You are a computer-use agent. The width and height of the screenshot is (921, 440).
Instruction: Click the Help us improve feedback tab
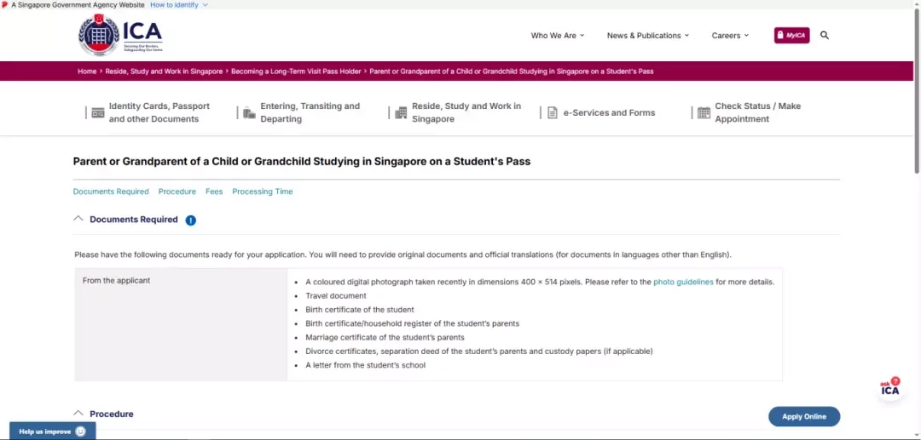[52, 431]
